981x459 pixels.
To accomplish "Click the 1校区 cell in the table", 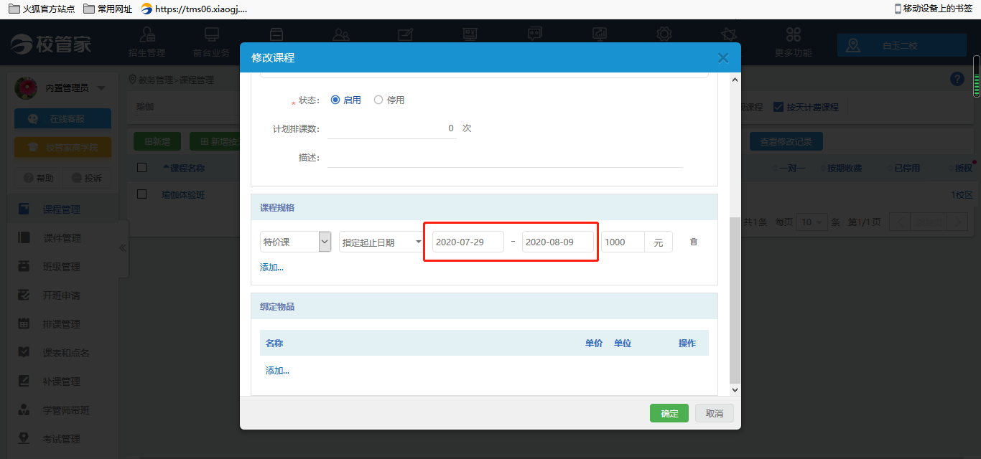I will coord(962,194).
